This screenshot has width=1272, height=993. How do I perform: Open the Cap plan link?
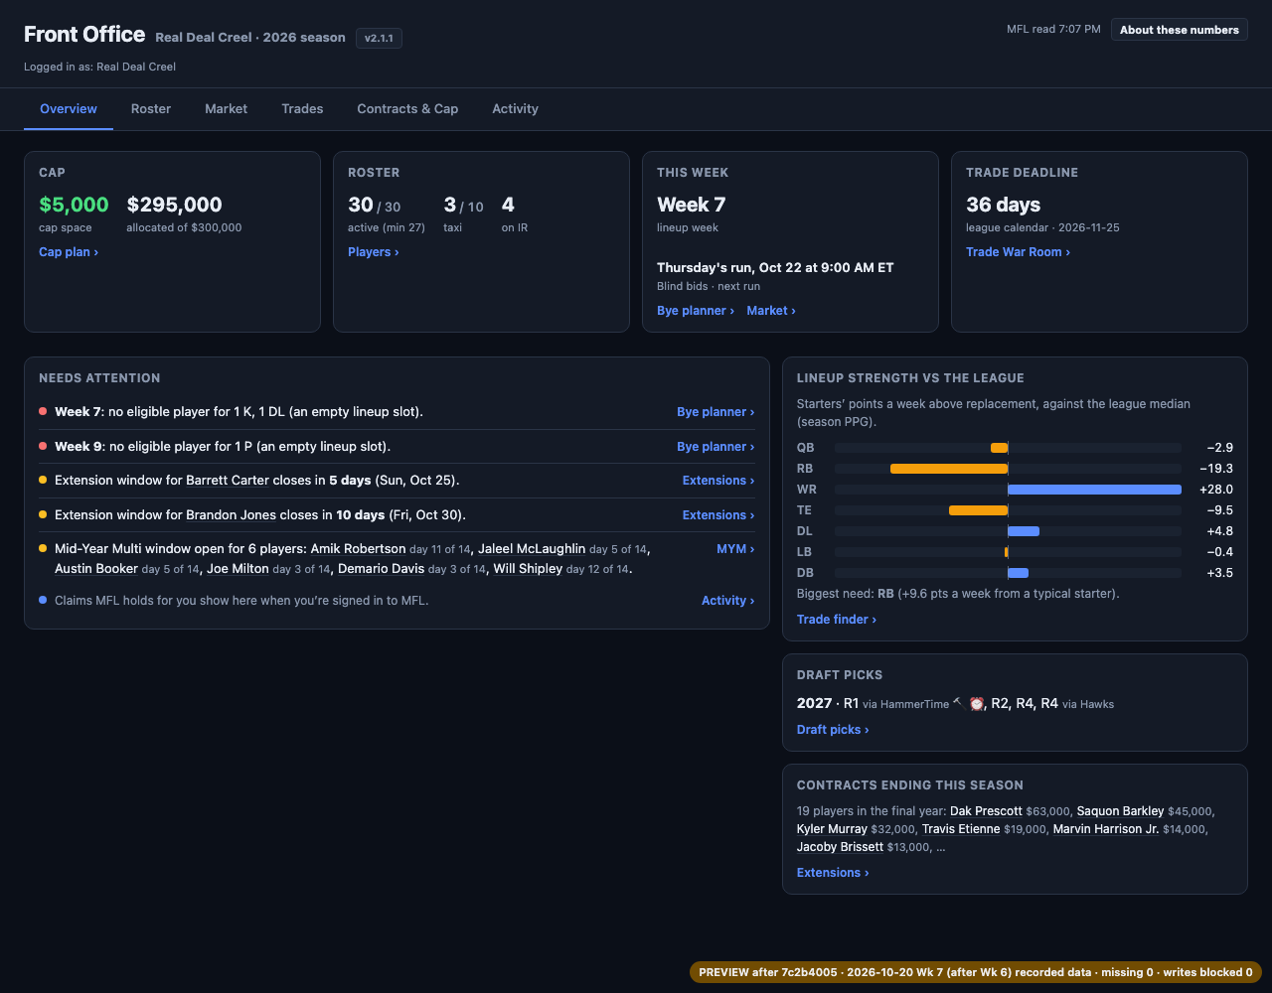[69, 252]
